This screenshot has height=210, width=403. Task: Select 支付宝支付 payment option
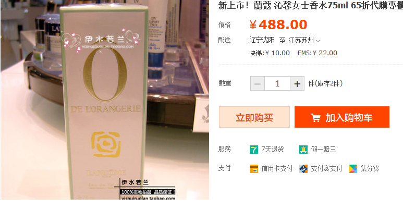[x=327, y=169]
